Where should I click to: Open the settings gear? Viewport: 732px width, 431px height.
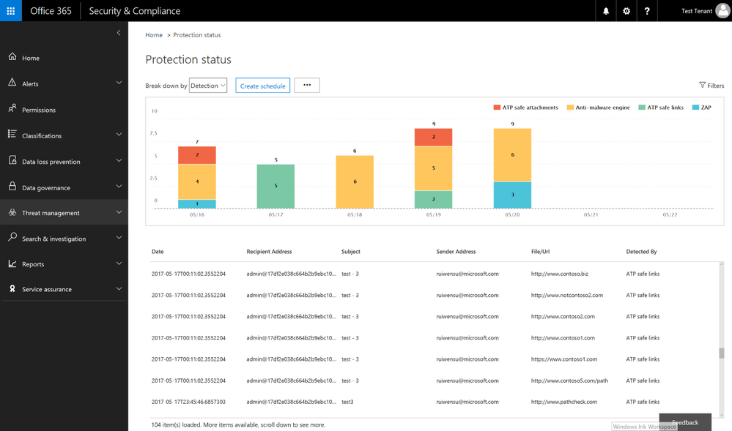click(x=626, y=11)
